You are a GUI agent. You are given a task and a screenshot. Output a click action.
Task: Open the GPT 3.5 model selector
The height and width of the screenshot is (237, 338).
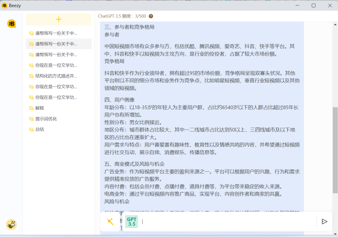131,221
